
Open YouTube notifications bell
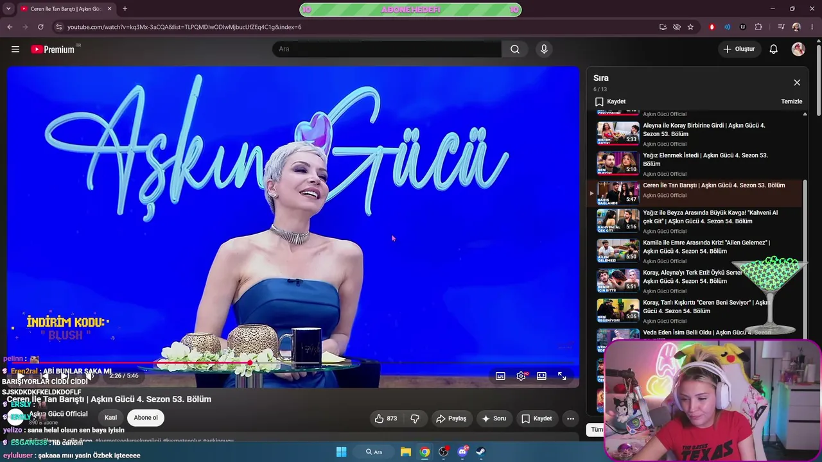[774, 49]
